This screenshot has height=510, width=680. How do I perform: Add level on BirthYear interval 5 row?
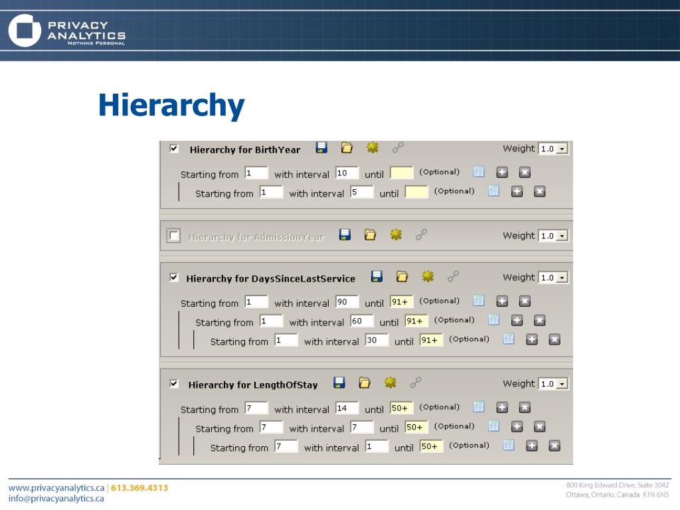point(517,191)
